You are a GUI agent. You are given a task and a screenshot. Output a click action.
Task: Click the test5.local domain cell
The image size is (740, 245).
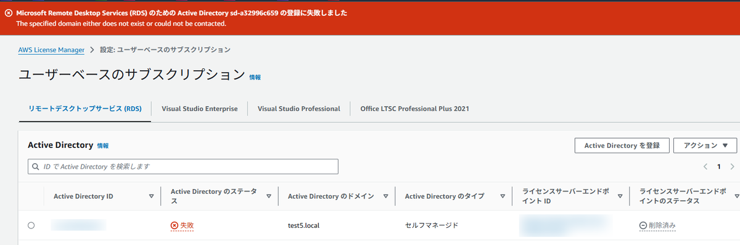tap(304, 225)
